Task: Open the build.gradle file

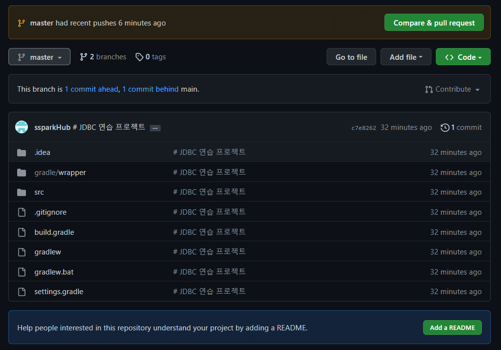Action: pos(54,232)
